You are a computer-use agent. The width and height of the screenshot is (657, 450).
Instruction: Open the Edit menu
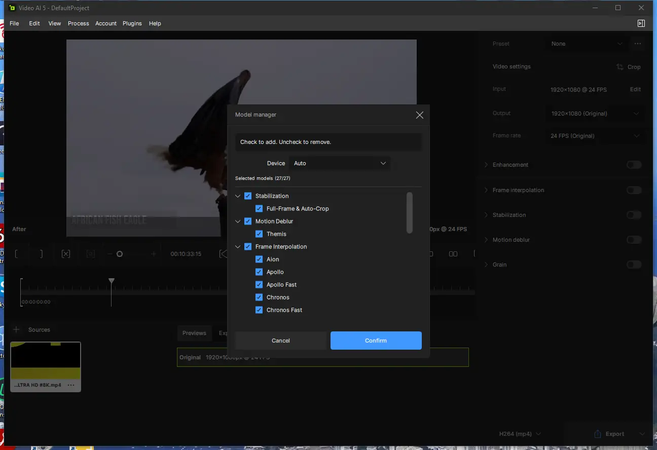(34, 23)
